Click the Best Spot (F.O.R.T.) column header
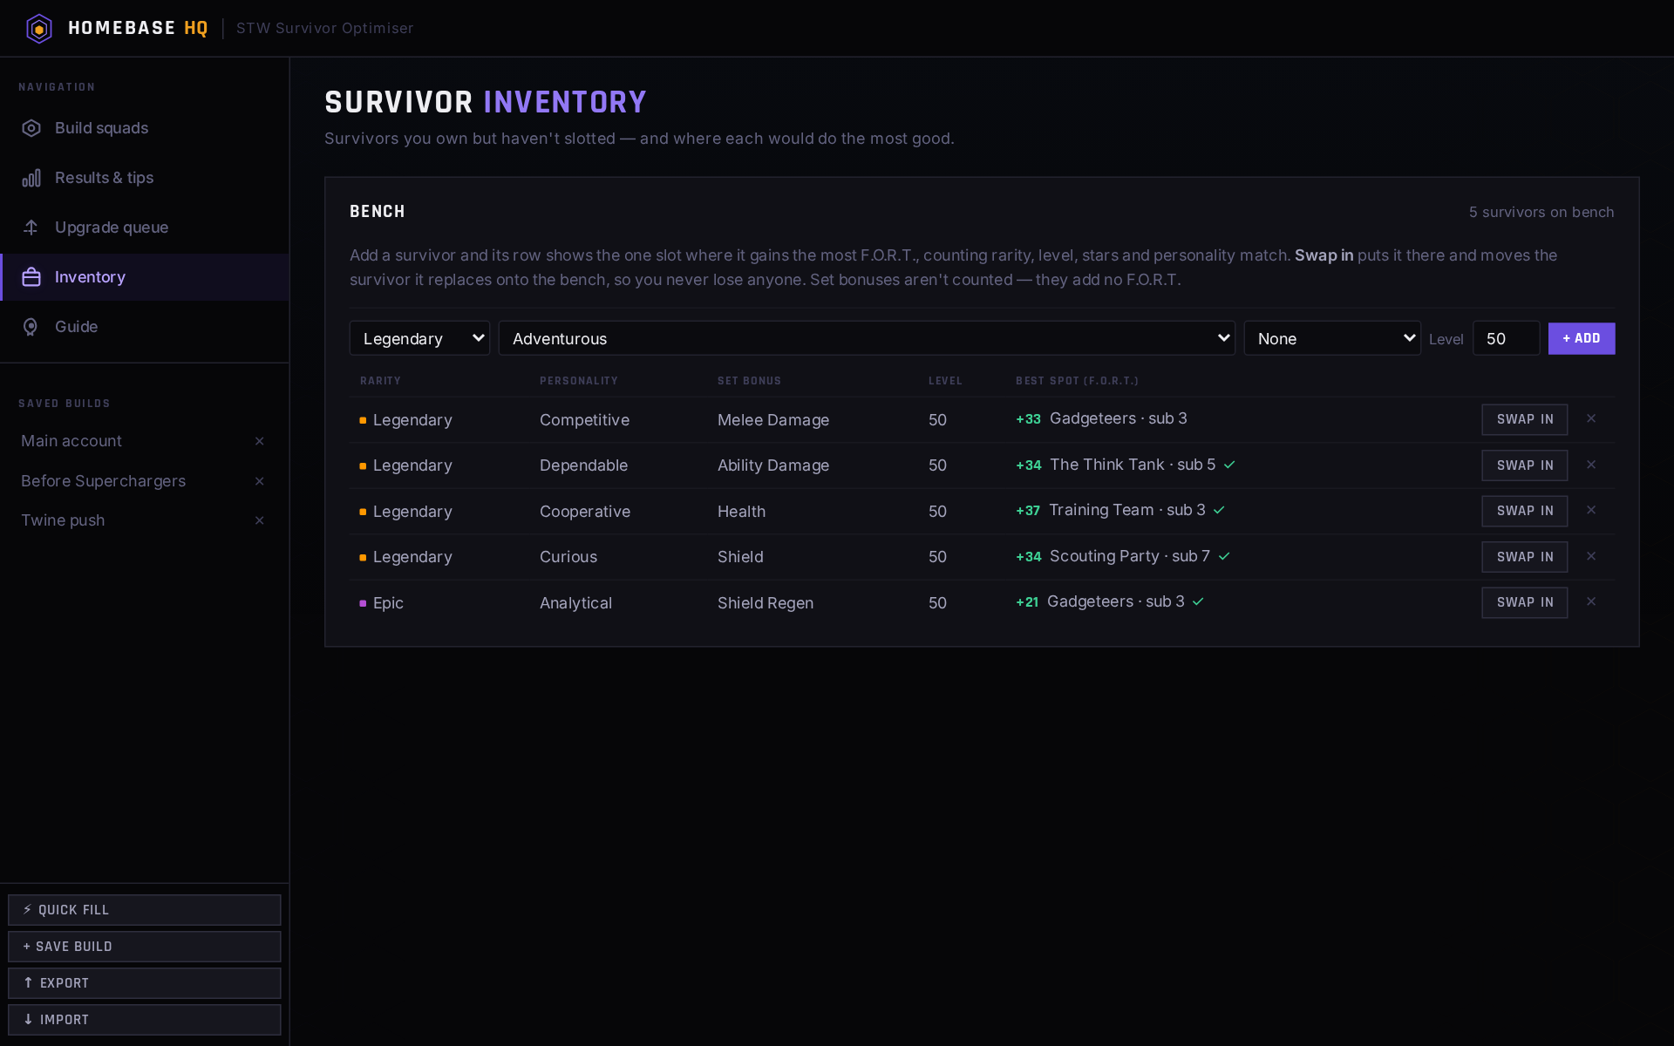1674x1046 pixels. pyautogui.click(x=1078, y=381)
